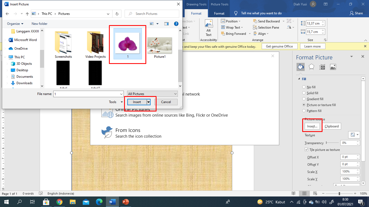Collapse the Fill section
This screenshot has width=369, height=207.
click(299, 79)
